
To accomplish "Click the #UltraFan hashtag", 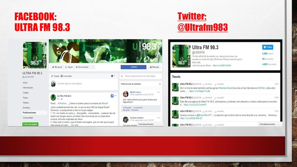I will (x=62, y=104).
